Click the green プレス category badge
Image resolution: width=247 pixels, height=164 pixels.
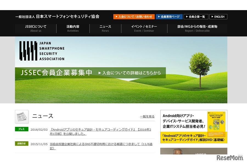[x=21, y=129]
